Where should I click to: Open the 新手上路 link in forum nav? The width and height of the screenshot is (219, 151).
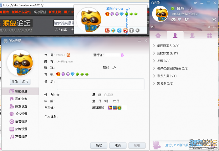click(x=55, y=12)
